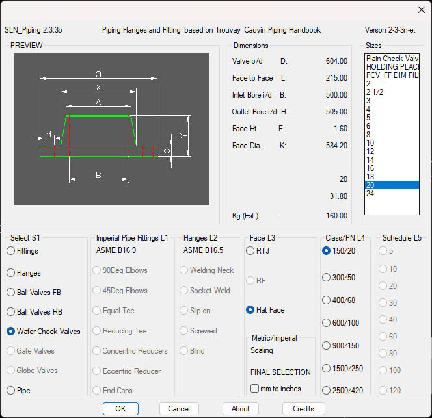Open the Credits button

pyautogui.click(x=304, y=409)
